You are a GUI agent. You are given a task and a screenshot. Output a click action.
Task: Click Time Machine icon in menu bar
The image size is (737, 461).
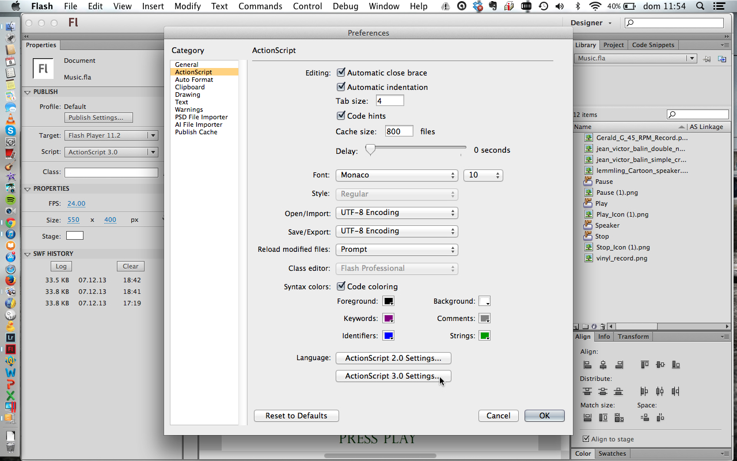[x=544, y=6]
